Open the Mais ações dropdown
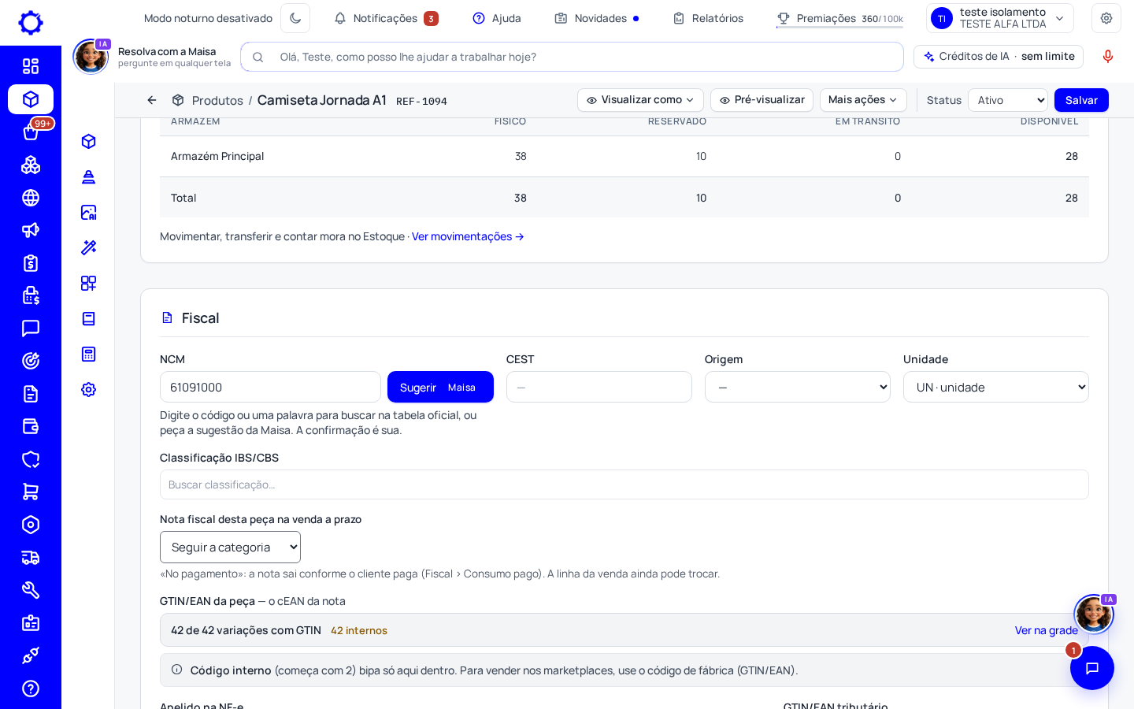The height and width of the screenshot is (709, 1134). (x=863, y=100)
